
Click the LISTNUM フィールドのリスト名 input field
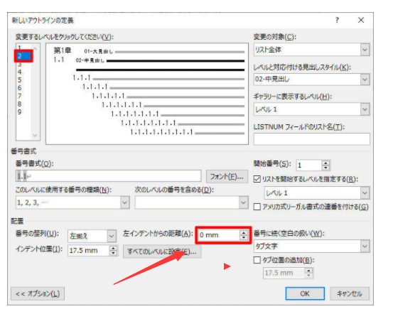pyautogui.click(x=311, y=139)
